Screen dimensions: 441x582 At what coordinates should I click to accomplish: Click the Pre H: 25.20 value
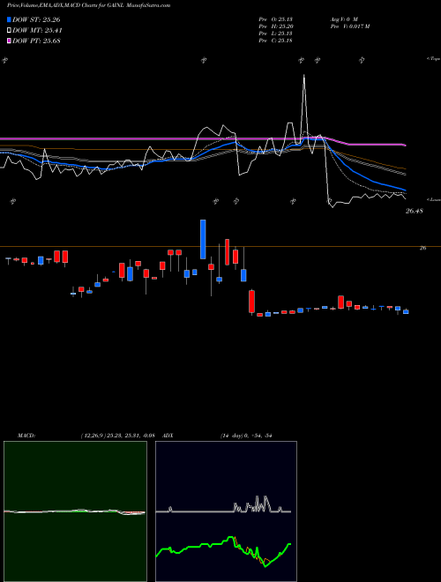point(275,26)
